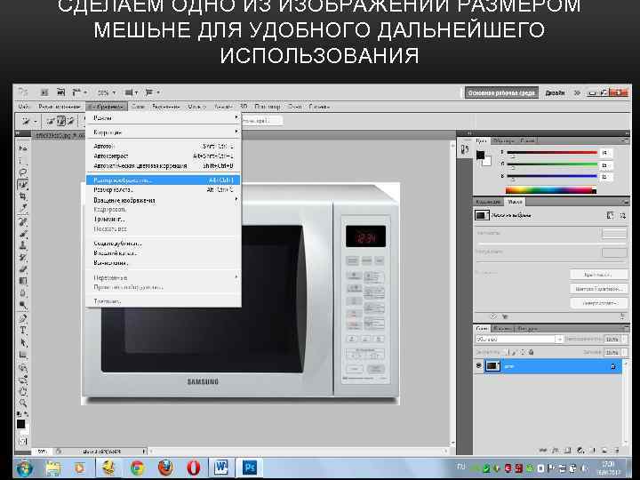
Task: Add a vector mask in Masks panel
Action: click(x=622, y=215)
